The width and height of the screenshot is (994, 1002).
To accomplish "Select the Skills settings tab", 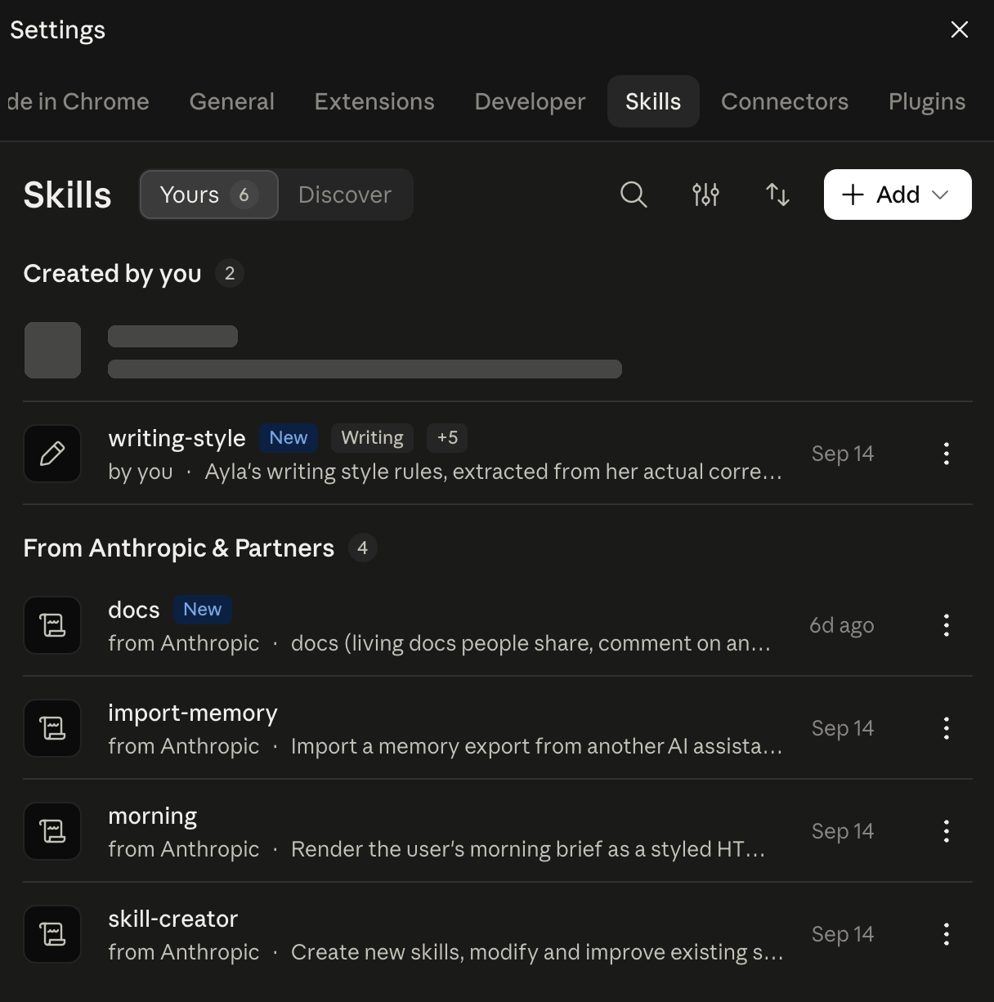I will [653, 101].
